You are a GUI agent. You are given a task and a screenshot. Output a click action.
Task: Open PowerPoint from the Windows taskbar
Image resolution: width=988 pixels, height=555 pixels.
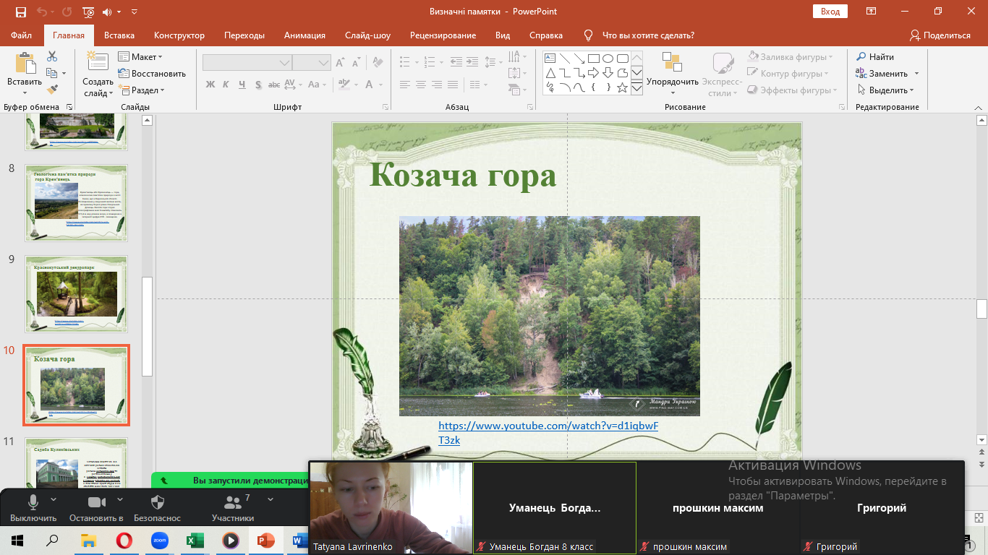pyautogui.click(x=266, y=540)
